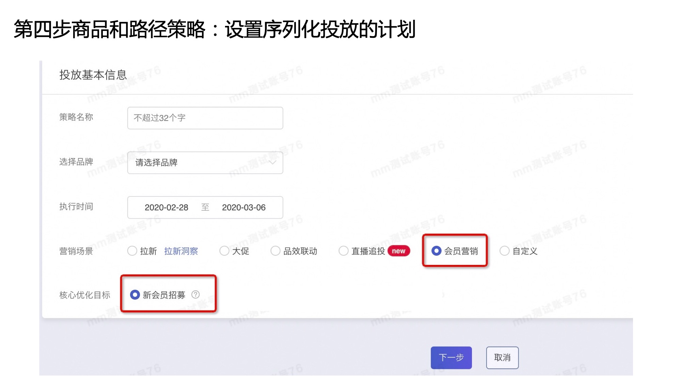Click the 营销场景 field label

(x=76, y=251)
